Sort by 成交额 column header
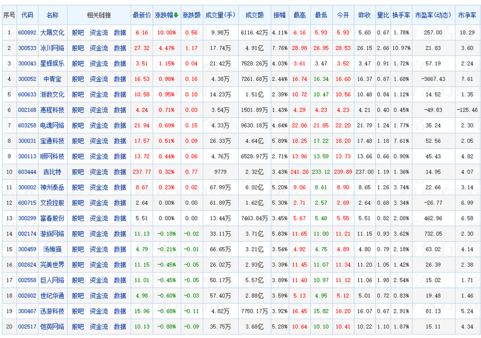The image size is (481, 338). pos(254,15)
